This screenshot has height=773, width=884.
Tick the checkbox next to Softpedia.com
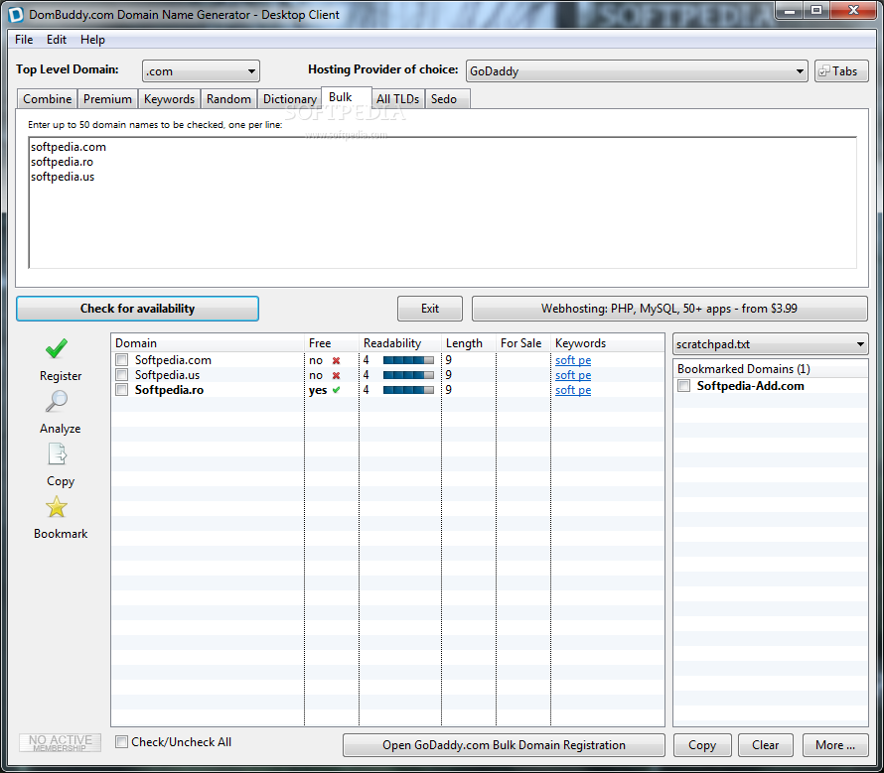[122, 360]
